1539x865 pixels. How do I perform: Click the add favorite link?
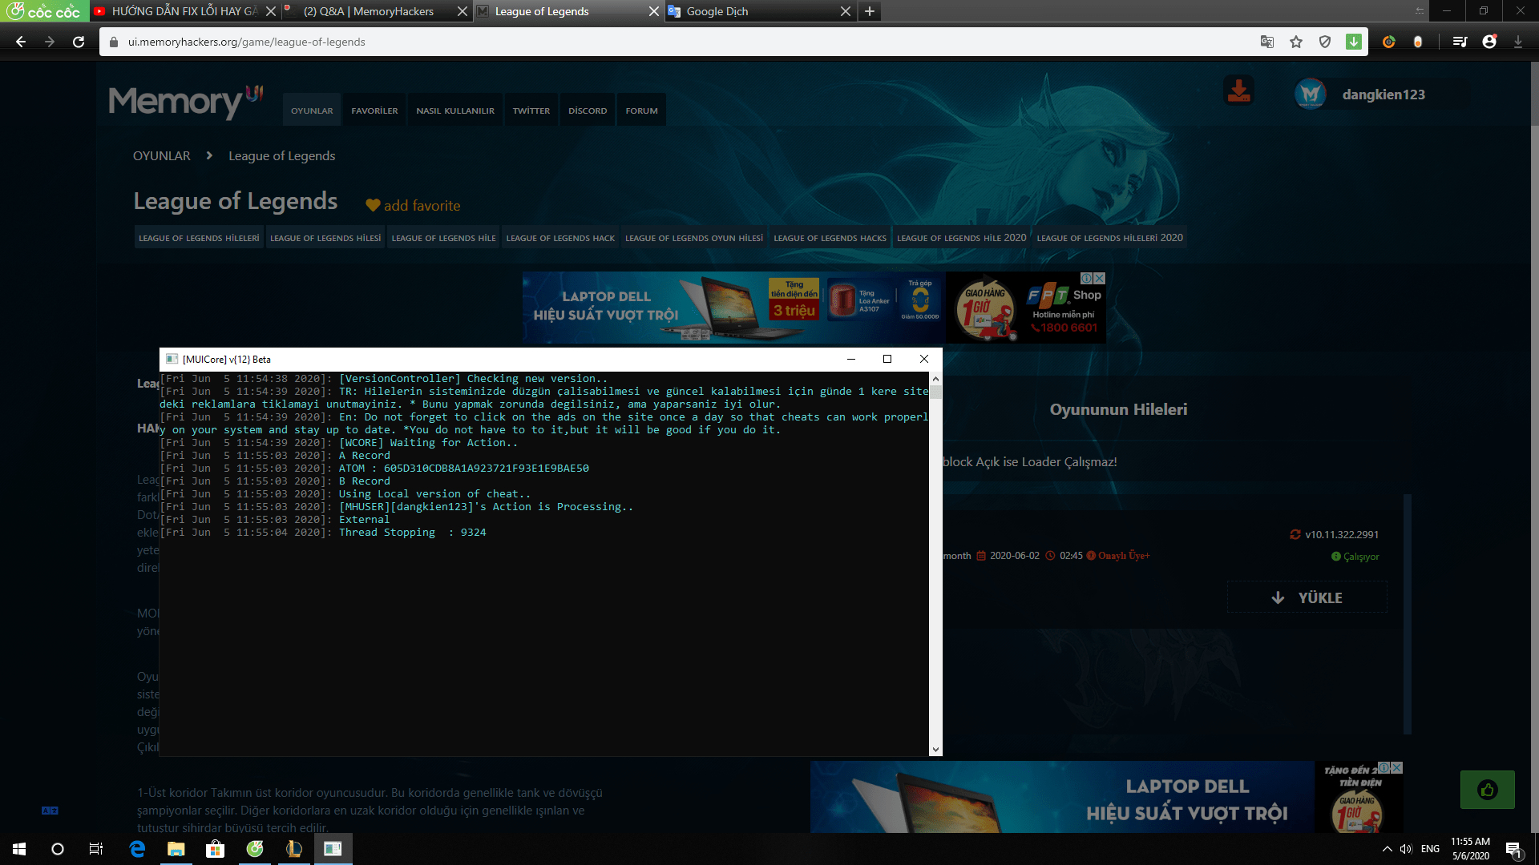click(x=422, y=206)
